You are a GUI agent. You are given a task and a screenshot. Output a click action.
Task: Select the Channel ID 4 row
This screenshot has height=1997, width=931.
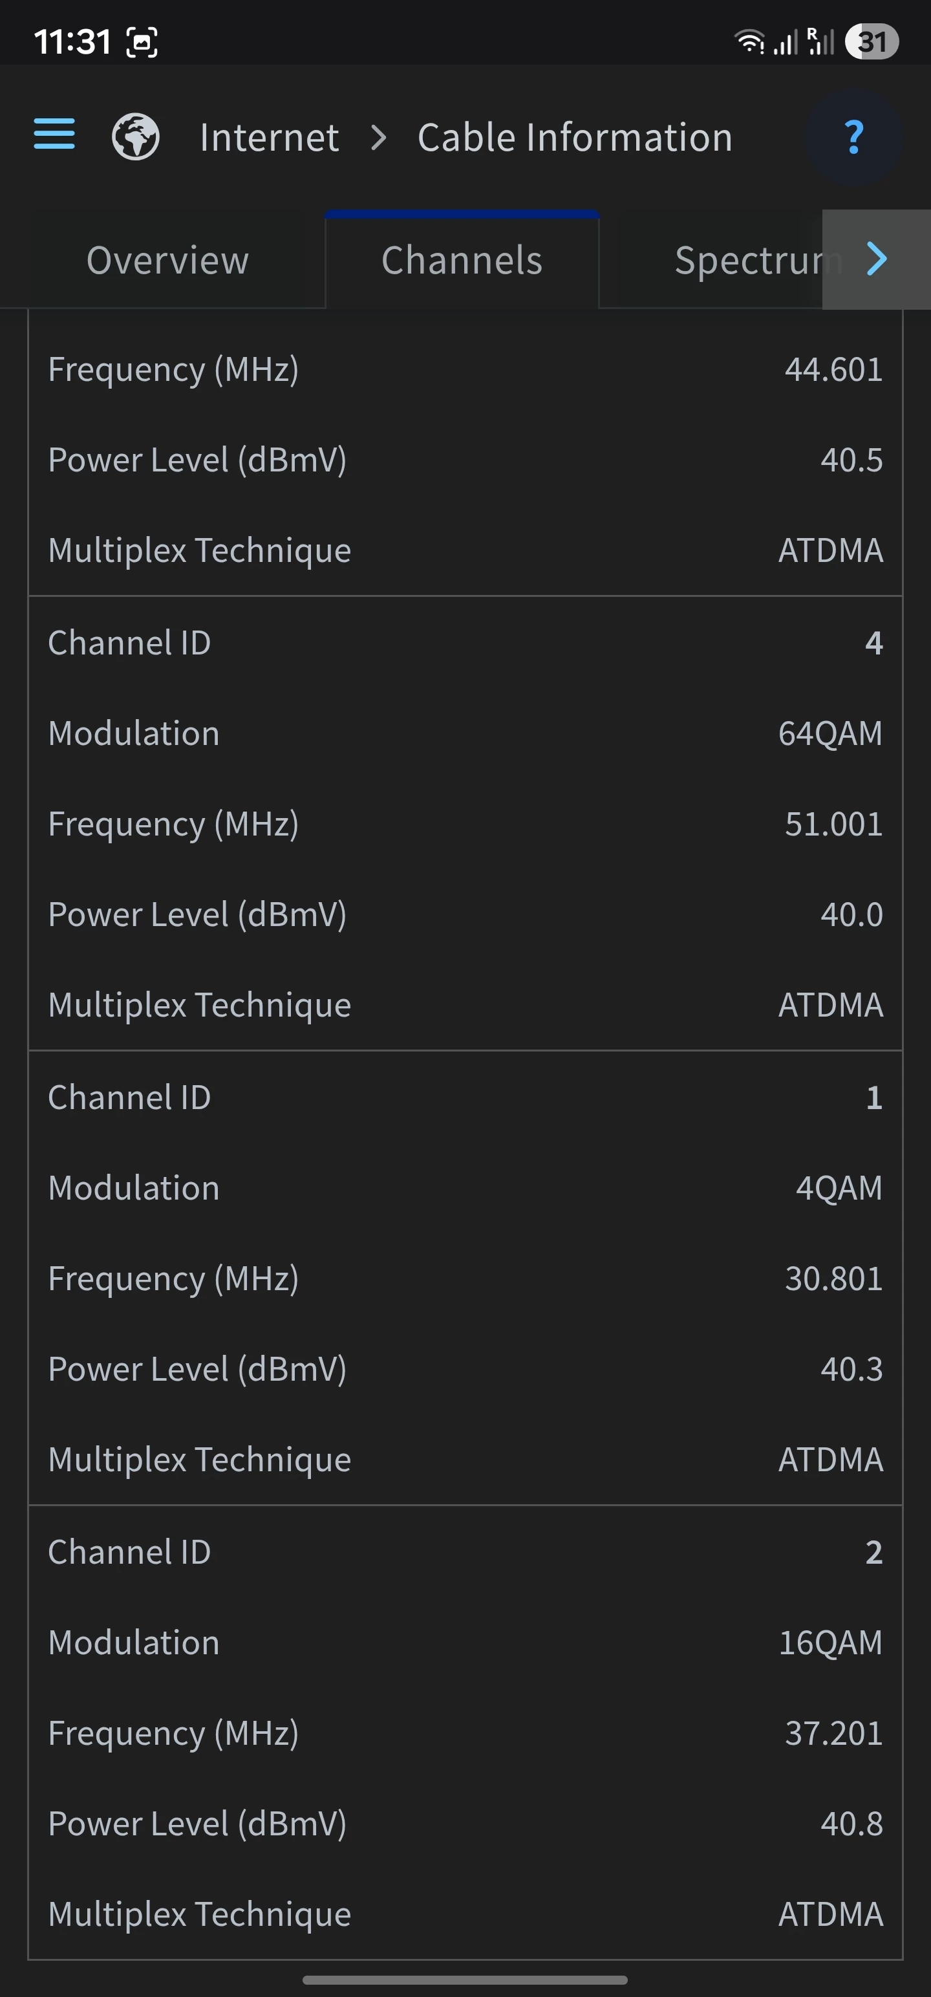coord(465,643)
